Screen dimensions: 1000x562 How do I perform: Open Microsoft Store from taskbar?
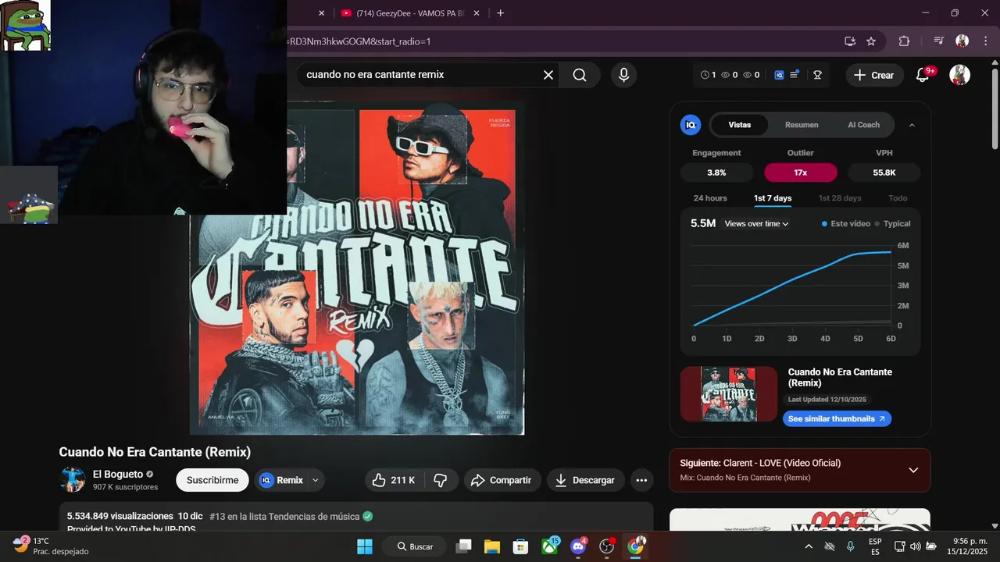pos(520,546)
